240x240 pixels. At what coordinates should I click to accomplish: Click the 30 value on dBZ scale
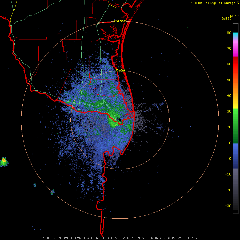tap(229, 111)
